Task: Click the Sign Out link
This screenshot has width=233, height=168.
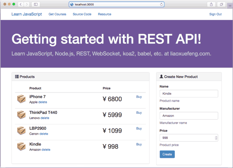Action: [x=215, y=14]
